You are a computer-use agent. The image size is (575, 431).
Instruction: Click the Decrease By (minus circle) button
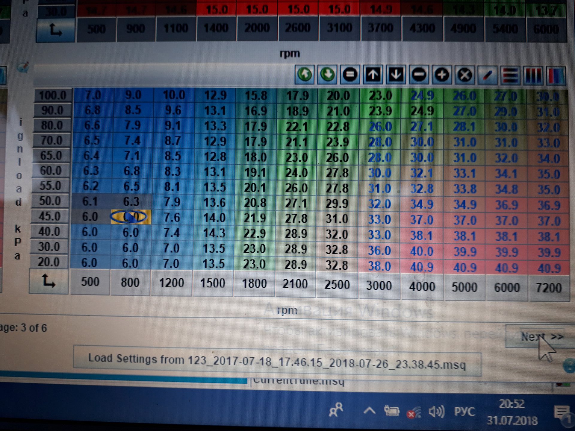tap(419, 75)
